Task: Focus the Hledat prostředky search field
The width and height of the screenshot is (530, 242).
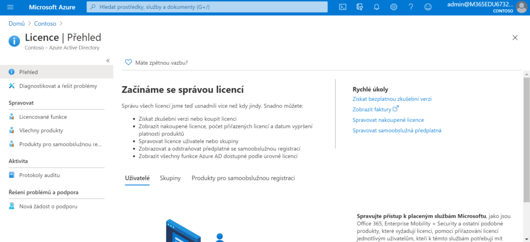Action: coord(207,7)
